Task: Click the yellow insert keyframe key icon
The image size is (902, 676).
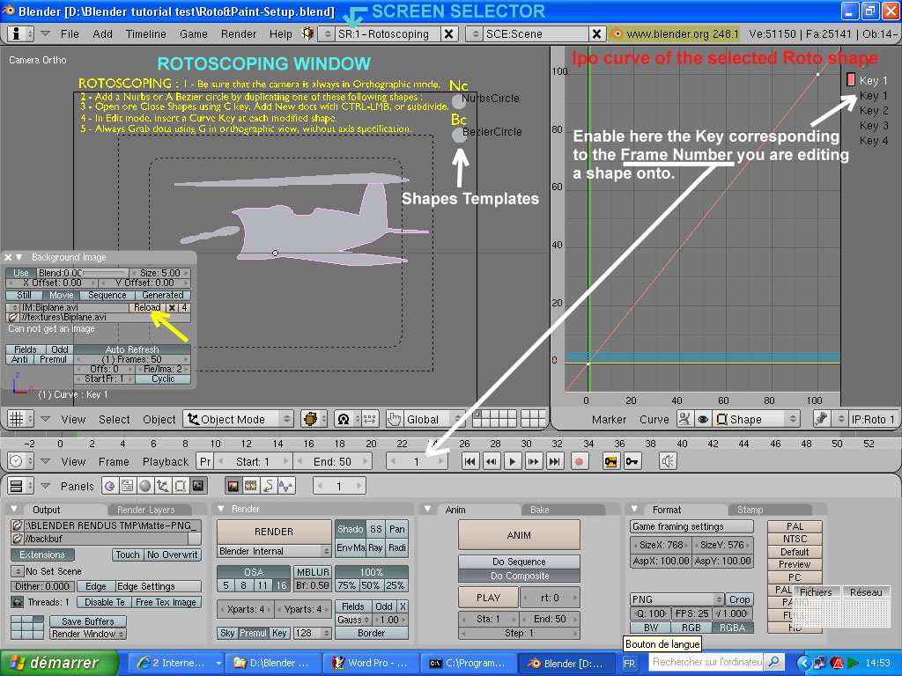Action: click(x=611, y=461)
